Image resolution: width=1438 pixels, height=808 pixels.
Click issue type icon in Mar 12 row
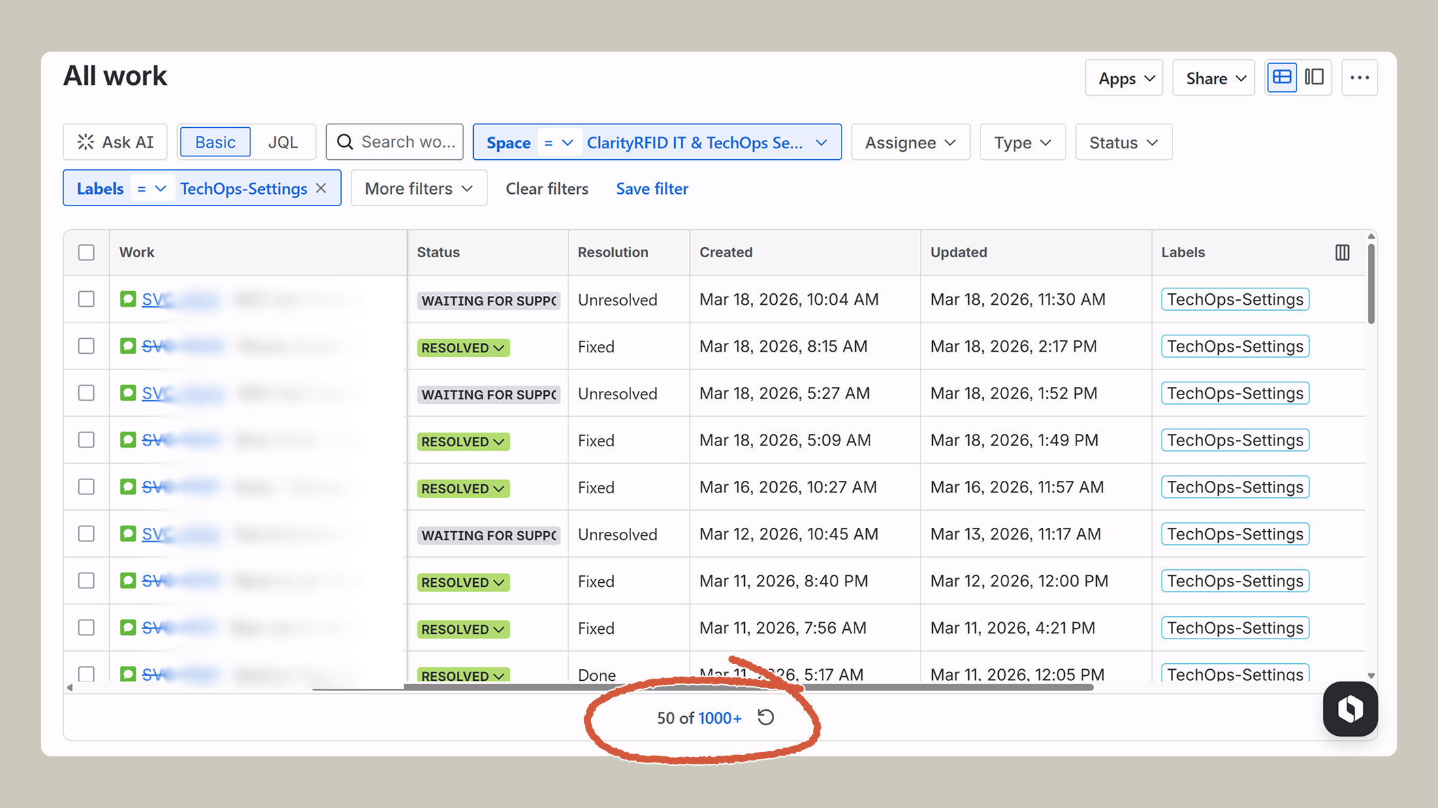(128, 533)
